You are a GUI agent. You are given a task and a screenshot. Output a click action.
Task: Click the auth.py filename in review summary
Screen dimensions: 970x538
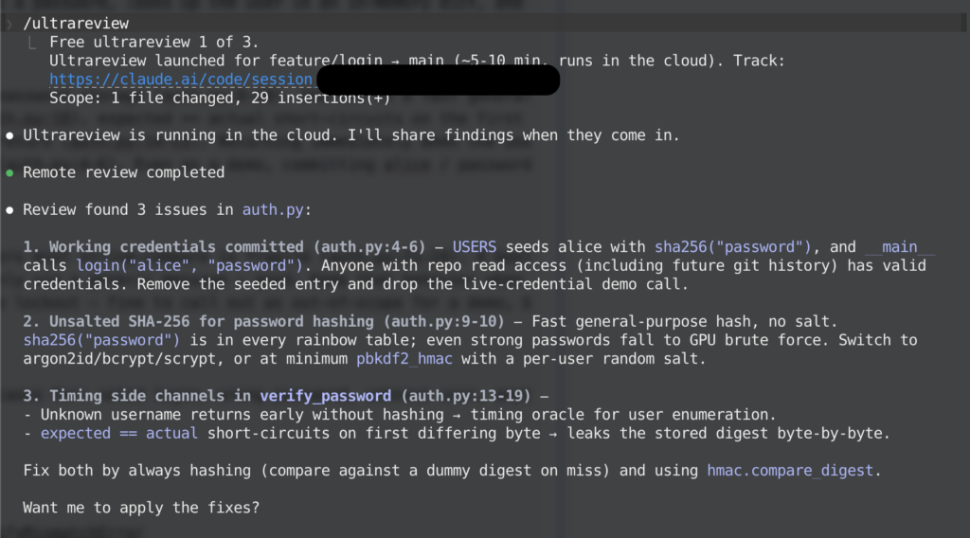(271, 209)
